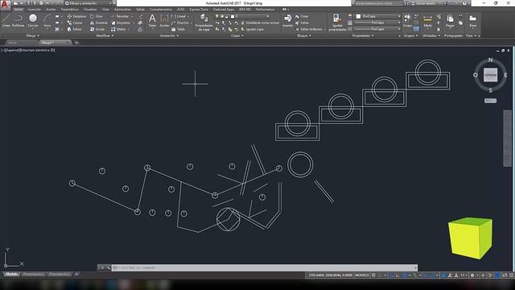The width and height of the screenshot is (515, 290).
Task: Click the object color swatch in Propiedades
Action: (358, 16)
